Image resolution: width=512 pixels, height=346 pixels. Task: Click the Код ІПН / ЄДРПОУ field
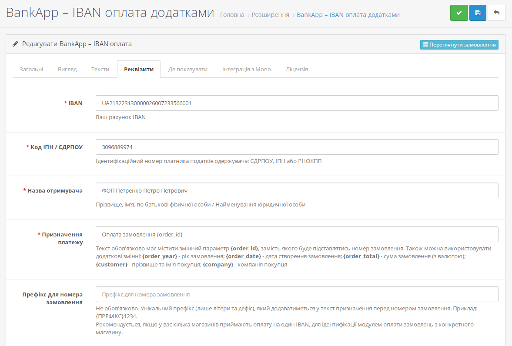[297, 147]
